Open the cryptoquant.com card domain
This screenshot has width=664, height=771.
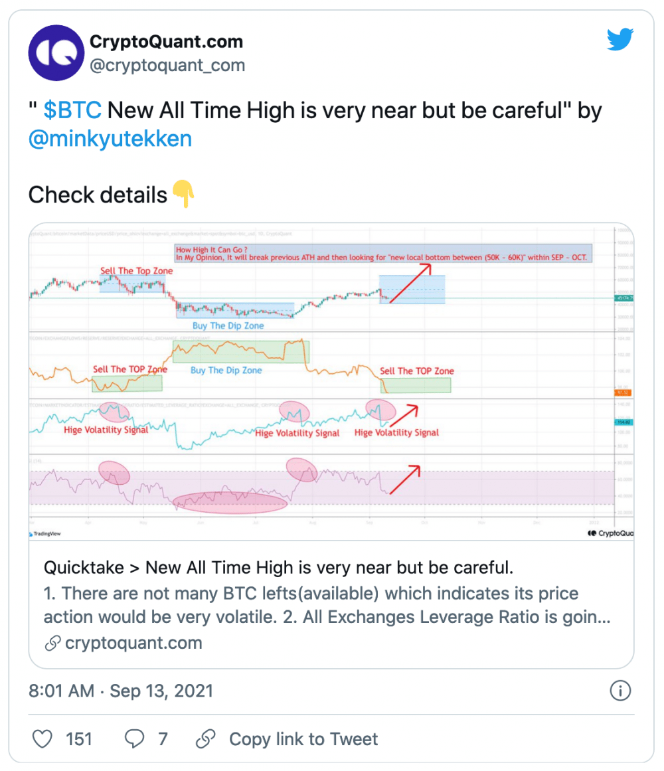tap(133, 643)
